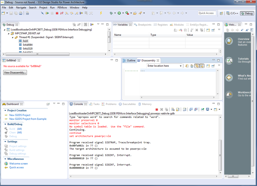Collapse the Project Creation section
257x186 pixels.
click(5, 110)
